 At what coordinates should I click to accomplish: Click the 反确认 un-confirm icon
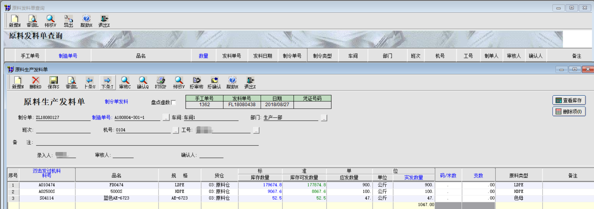click(x=214, y=83)
